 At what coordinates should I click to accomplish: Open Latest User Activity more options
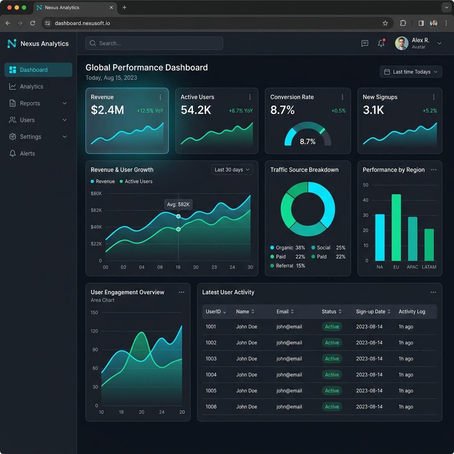(433, 292)
